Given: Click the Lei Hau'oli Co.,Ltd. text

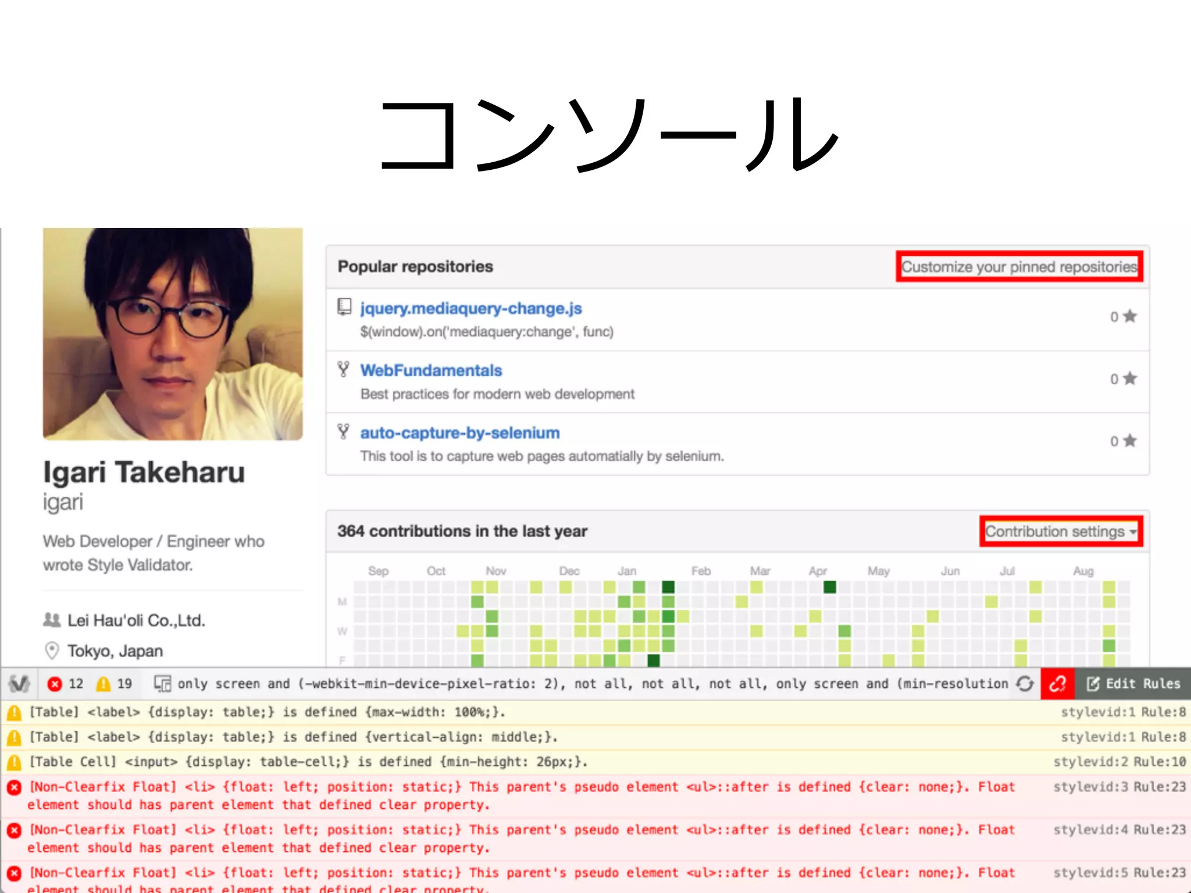Looking at the screenshot, I should tap(137, 620).
